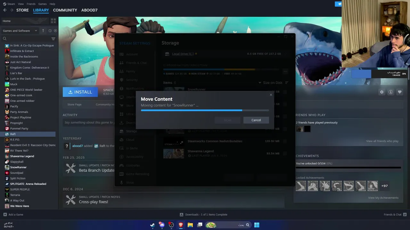Click the library search magnifier icon
This screenshot has height=230, width=410.
click(4, 39)
